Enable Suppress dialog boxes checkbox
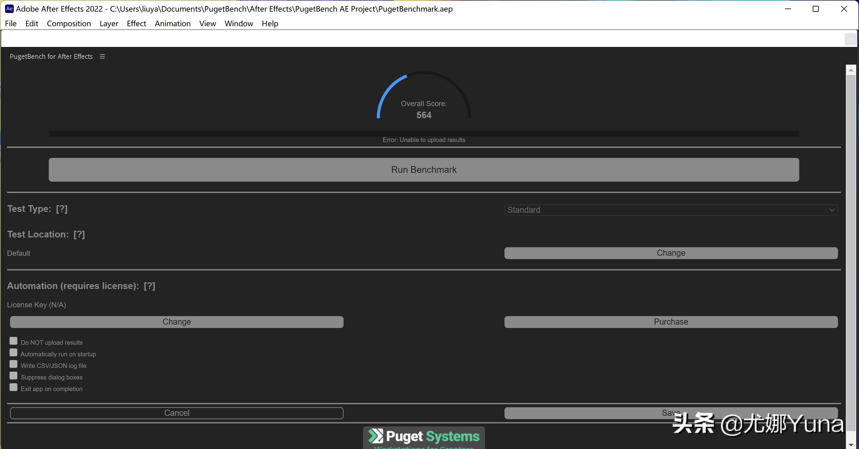 13,376
